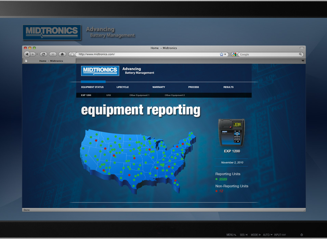Viewport: 327px width, 239px height.
Task: Click the green zoom window button
Action: coord(35,48)
